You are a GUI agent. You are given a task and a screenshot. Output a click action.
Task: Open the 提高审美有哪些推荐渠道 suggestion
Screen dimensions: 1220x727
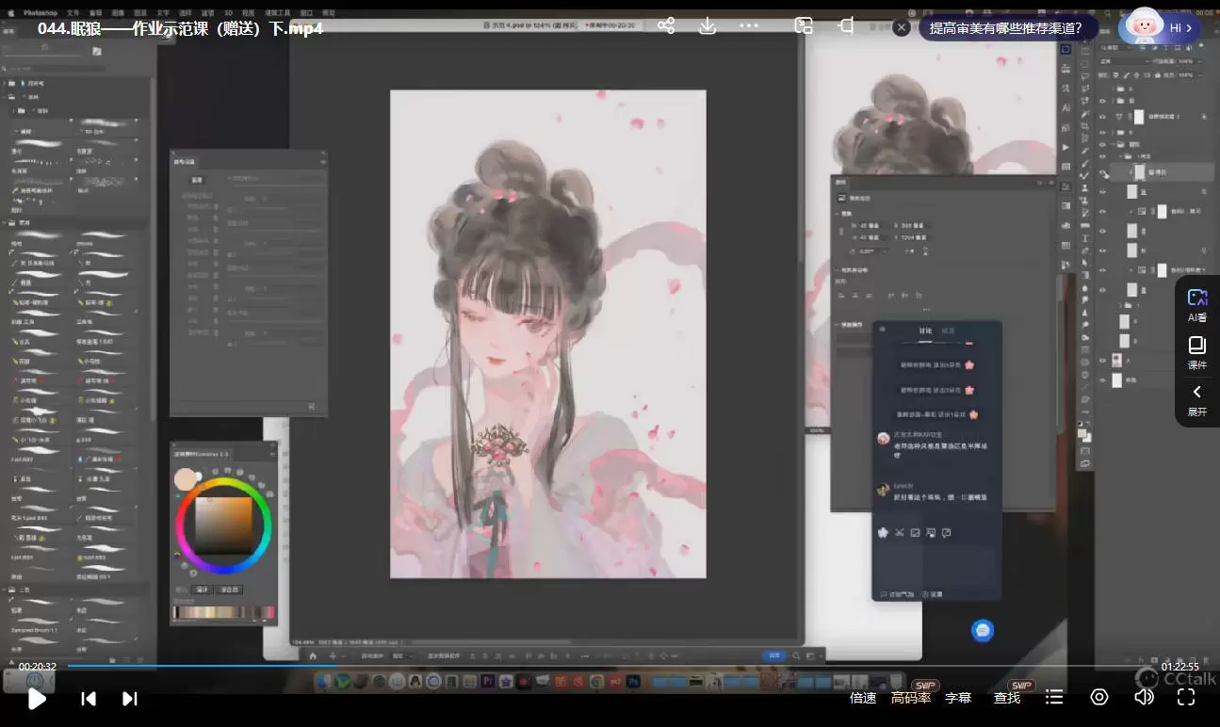click(1005, 27)
